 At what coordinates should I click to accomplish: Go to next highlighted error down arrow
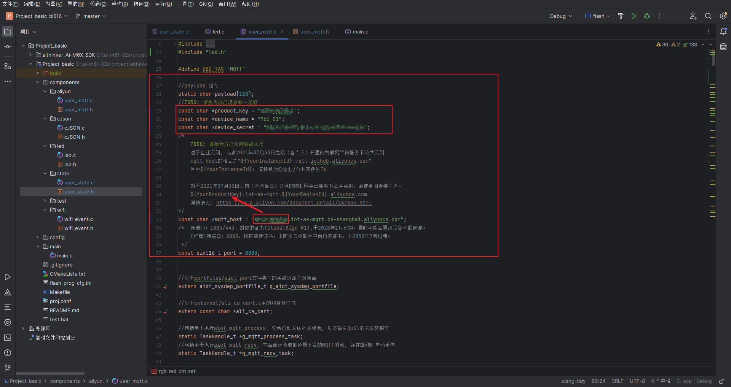click(x=711, y=44)
